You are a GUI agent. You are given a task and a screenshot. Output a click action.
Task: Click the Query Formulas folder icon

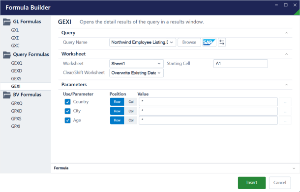[7, 55]
